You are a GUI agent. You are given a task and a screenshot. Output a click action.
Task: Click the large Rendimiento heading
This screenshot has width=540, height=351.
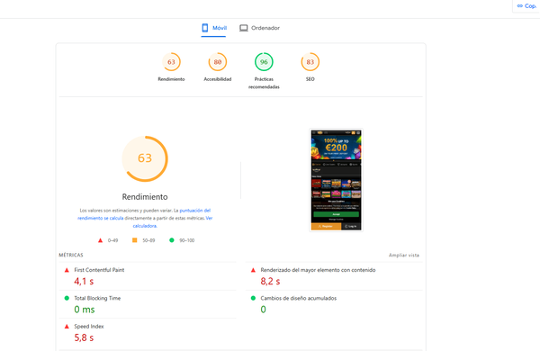[x=145, y=197]
